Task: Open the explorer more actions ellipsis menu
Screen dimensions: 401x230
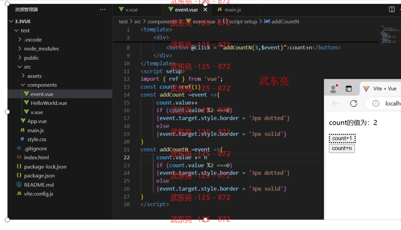Action: point(102,9)
